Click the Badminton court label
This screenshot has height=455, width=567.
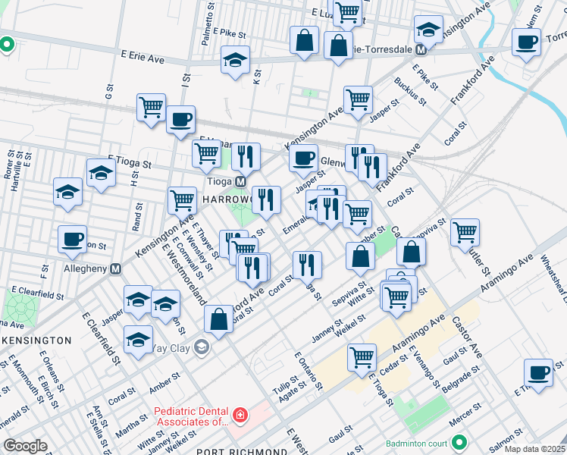[417, 444]
